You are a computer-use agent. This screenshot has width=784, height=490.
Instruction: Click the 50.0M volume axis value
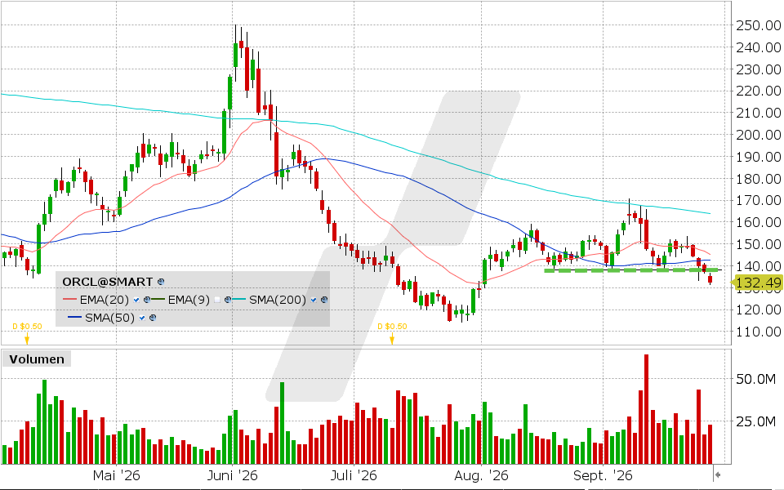point(755,379)
